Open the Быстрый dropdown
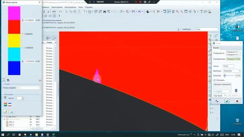The height and width of the screenshot is (137, 244). point(220,96)
